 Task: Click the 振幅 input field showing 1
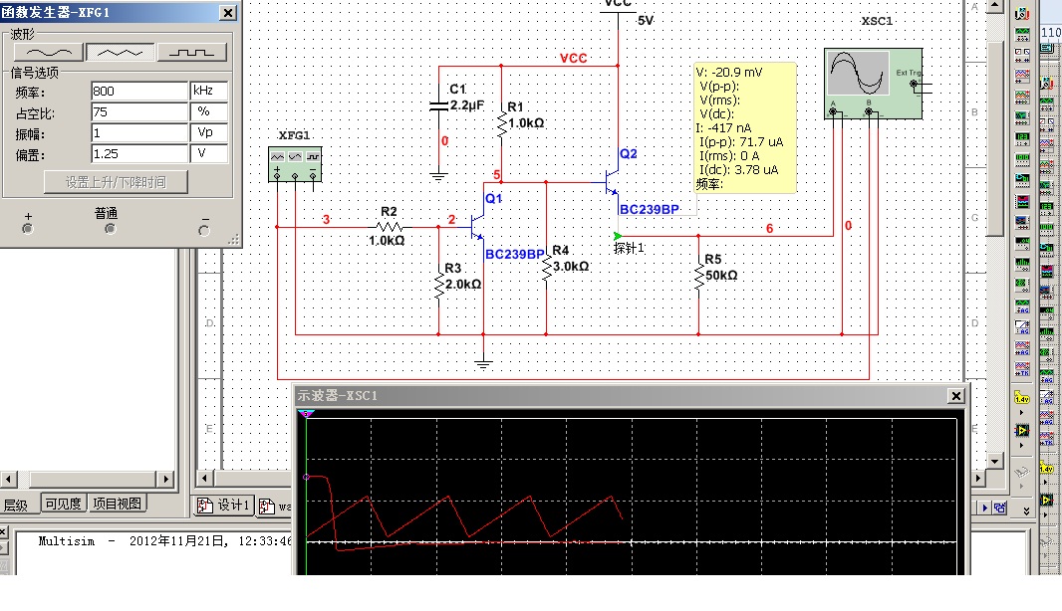click(139, 132)
